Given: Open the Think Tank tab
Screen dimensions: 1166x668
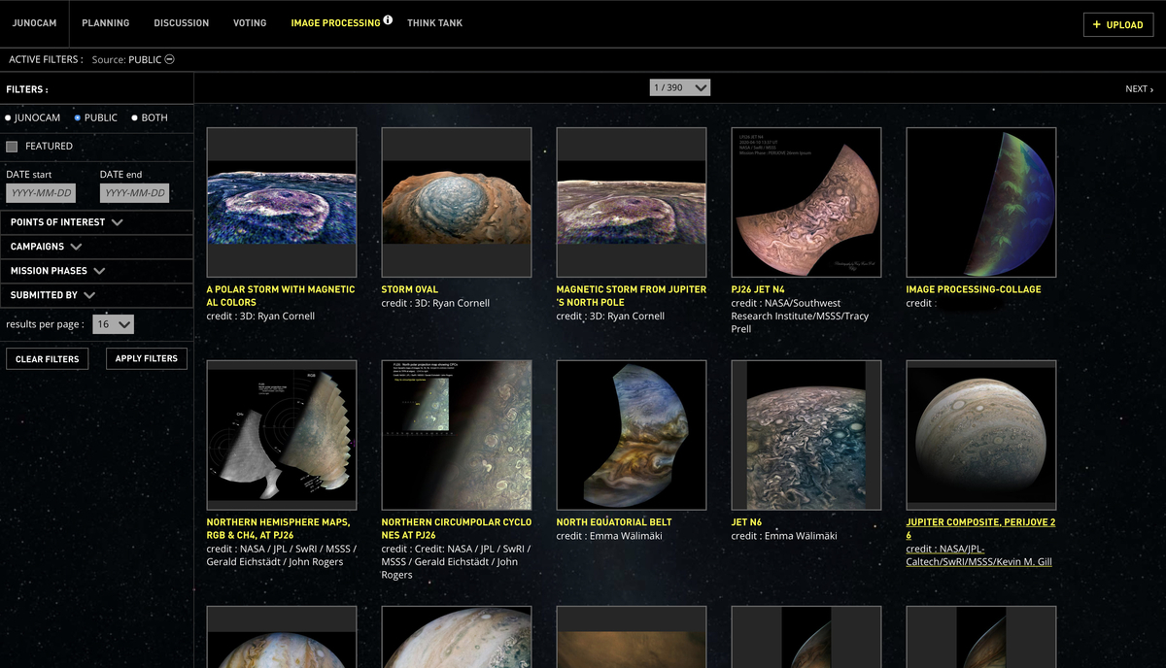Looking at the screenshot, I should 434,22.
